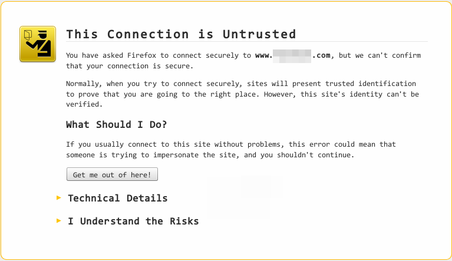The width and height of the screenshot is (452, 261).
Task: Click the paragraph starting with Normally, when you
Action: point(242,94)
